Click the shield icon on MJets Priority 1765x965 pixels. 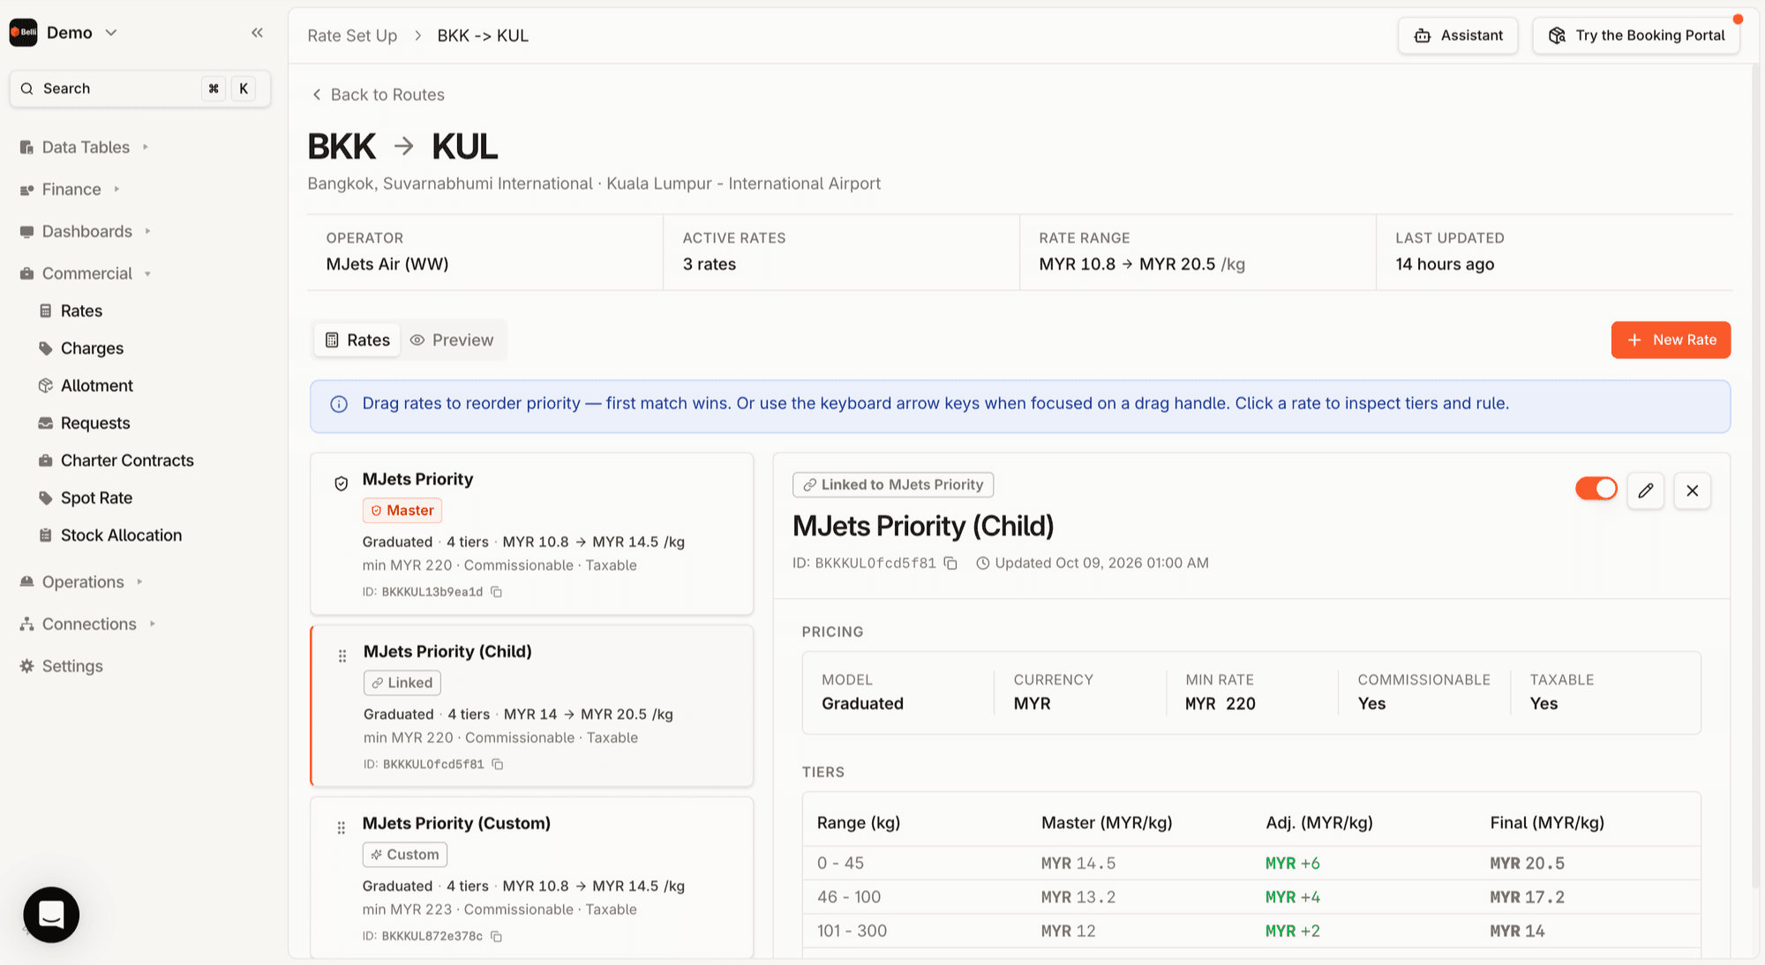tap(342, 483)
